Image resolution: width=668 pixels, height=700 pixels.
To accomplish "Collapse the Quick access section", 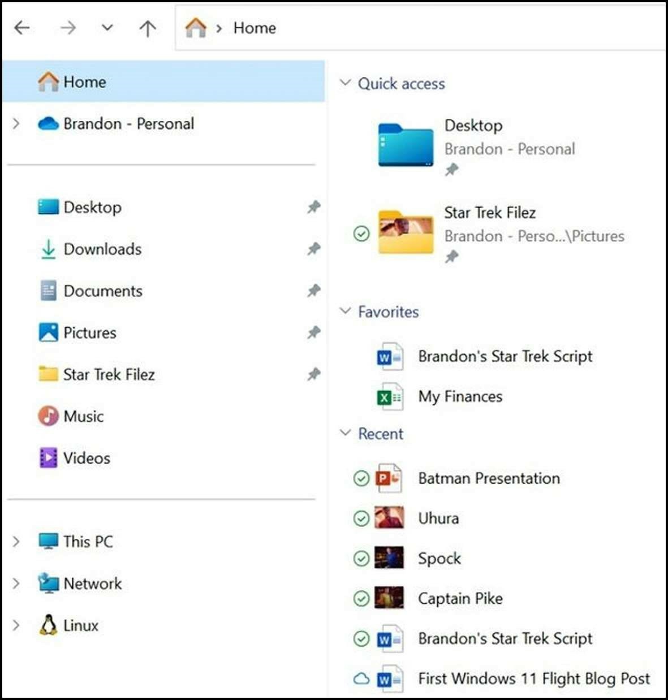I will (x=345, y=83).
